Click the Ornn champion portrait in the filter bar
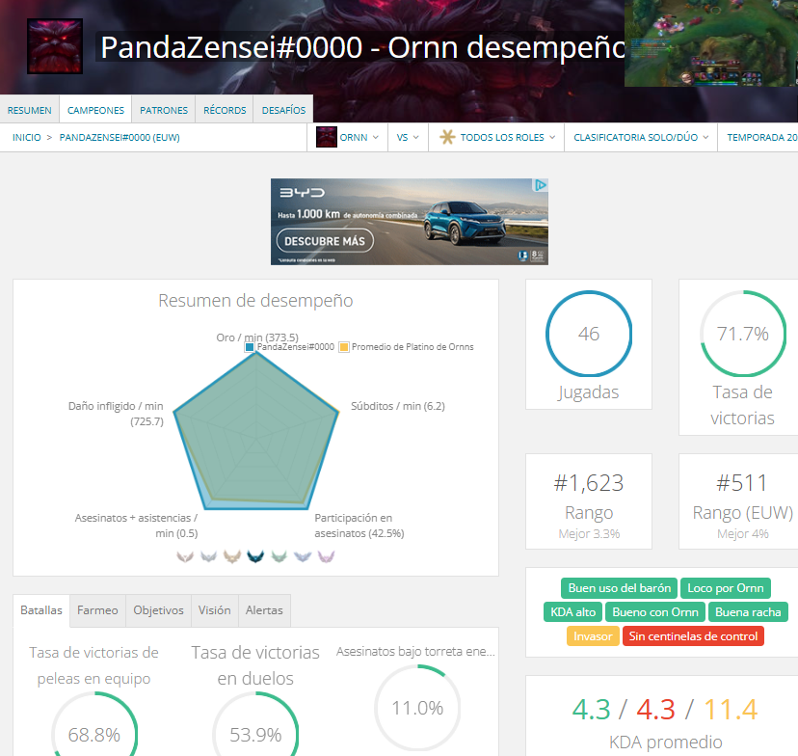This screenshot has width=798, height=756. 326,137
